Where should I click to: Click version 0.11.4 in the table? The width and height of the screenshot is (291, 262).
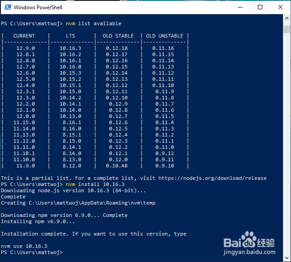pos(165,122)
